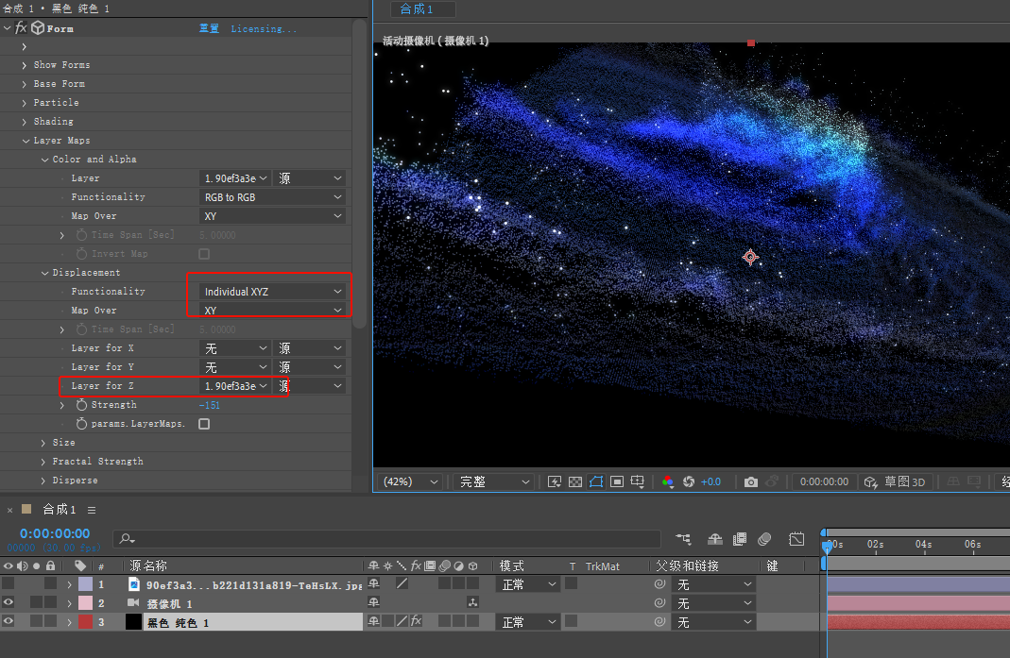This screenshot has width=1010, height=658.
Task: Toggle transparency grid icon in viewer
Action: pos(575,481)
